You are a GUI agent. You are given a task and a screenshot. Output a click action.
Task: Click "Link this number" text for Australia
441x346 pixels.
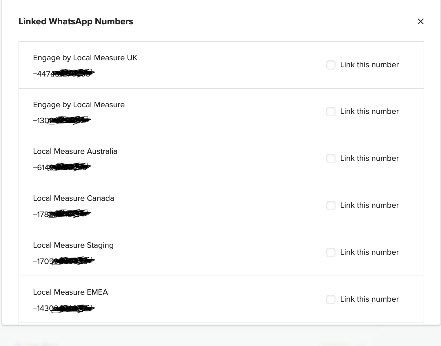369,158
